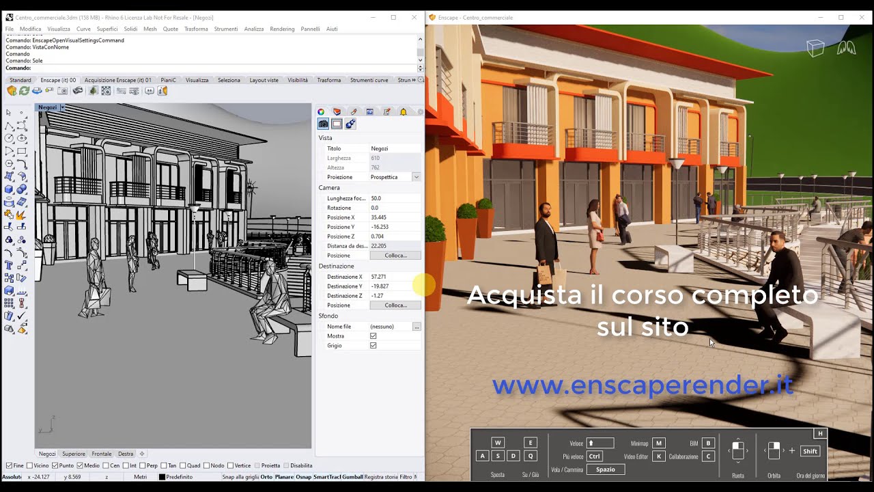Image resolution: width=874 pixels, height=492 pixels.
Task: Start Enscape from the Enscape toolbar
Action: [x=12, y=91]
